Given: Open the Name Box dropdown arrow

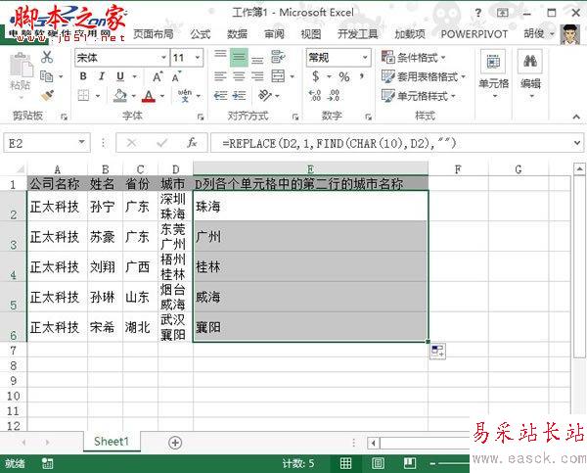Looking at the screenshot, I should click(x=81, y=142).
